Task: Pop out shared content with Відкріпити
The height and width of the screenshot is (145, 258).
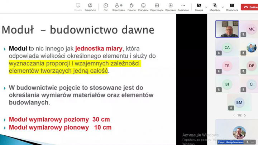Action: pyautogui.click(x=90, y=6)
